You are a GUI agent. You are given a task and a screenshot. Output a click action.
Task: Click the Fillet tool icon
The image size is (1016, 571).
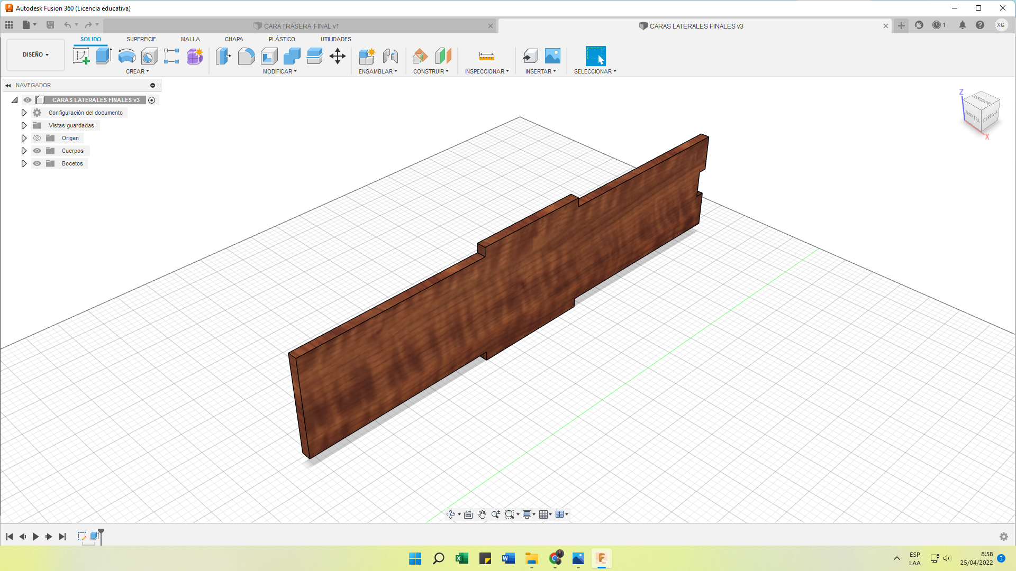click(x=246, y=56)
